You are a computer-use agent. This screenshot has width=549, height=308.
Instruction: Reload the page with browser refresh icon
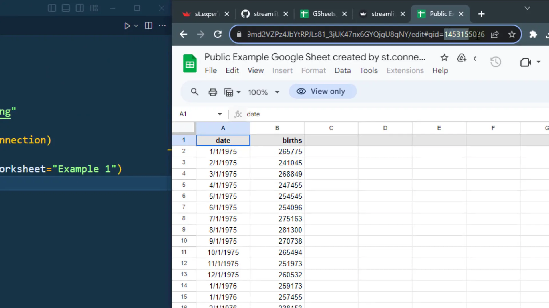tap(218, 35)
